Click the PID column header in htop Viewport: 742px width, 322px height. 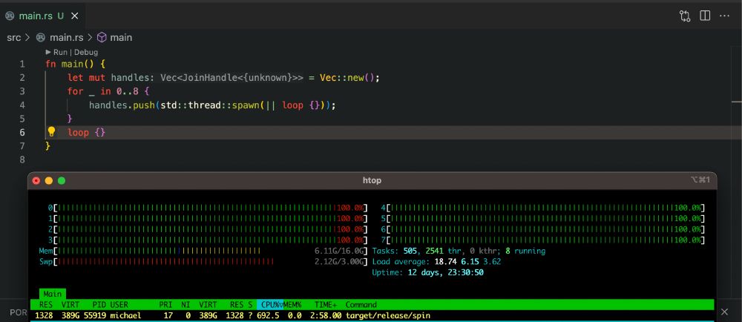pyautogui.click(x=99, y=305)
